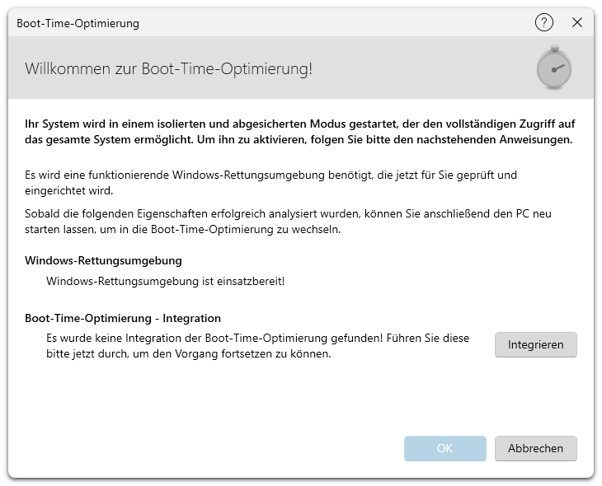Click the bold Windows-Rettungsumgebung section heading
Image resolution: width=602 pixels, height=486 pixels.
pyautogui.click(x=103, y=260)
